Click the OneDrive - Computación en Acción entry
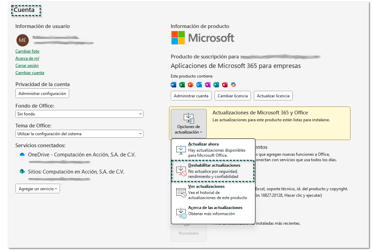This screenshot has height=251, width=372. tap(81, 155)
